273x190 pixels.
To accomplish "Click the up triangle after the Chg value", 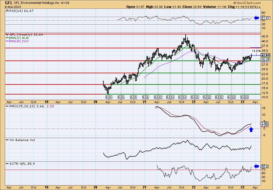I will (x=259, y=7).
